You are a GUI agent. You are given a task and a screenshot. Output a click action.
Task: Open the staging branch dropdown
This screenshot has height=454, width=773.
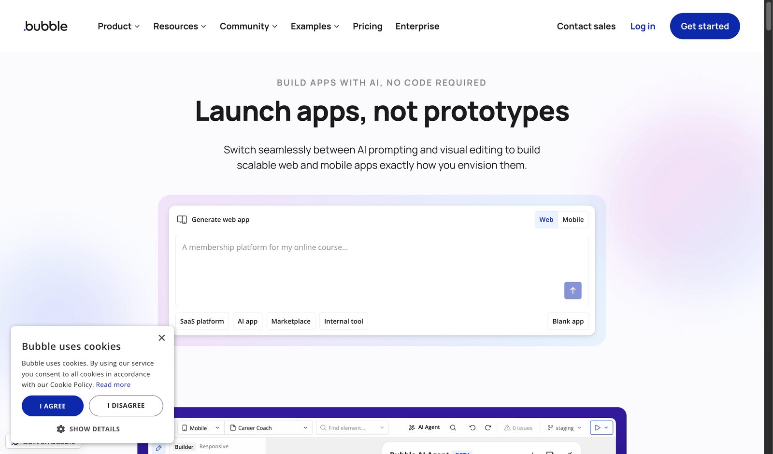coord(564,428)
